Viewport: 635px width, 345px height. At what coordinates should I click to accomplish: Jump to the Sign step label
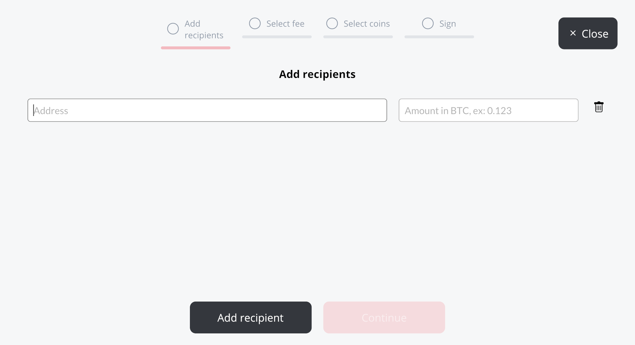click(447, 24)
